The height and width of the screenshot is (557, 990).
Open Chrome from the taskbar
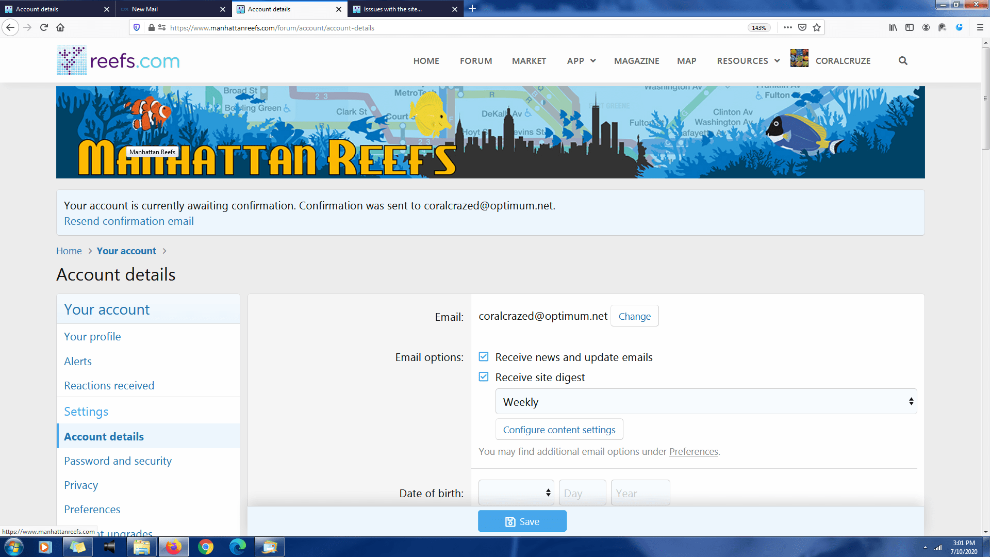[206, 547]
